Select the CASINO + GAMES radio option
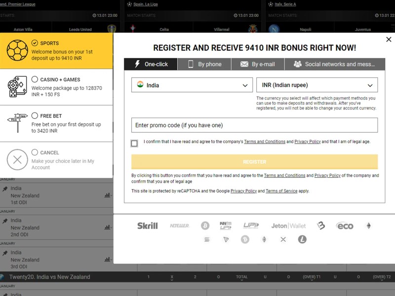 tap(35, 79)
